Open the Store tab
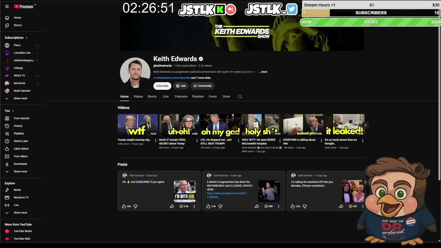 pos(226,96)
